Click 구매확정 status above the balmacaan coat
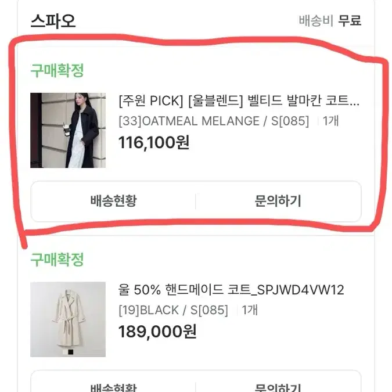The height and width of the screenshot is (392, 392). pos(57,70)
